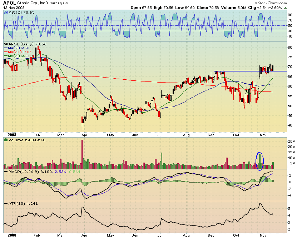Image resolution: width=297 pixels, height=238 pixels.
Task: Click the 3 label on ATR axis
Action: [x=289, y=223]
